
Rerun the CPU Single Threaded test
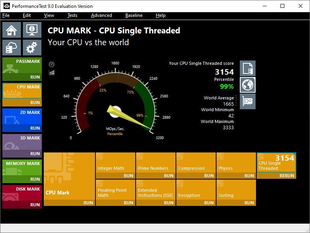pyautogui.click(x=276, y=176)
